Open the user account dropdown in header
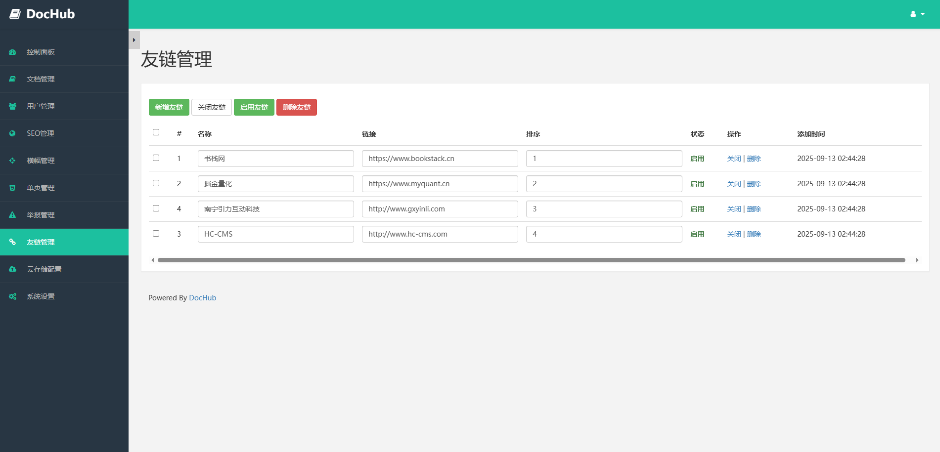Screen dimensions: 940x452 (x=917, y=14)
